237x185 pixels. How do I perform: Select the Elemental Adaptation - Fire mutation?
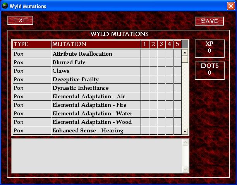tap(89, 105)
